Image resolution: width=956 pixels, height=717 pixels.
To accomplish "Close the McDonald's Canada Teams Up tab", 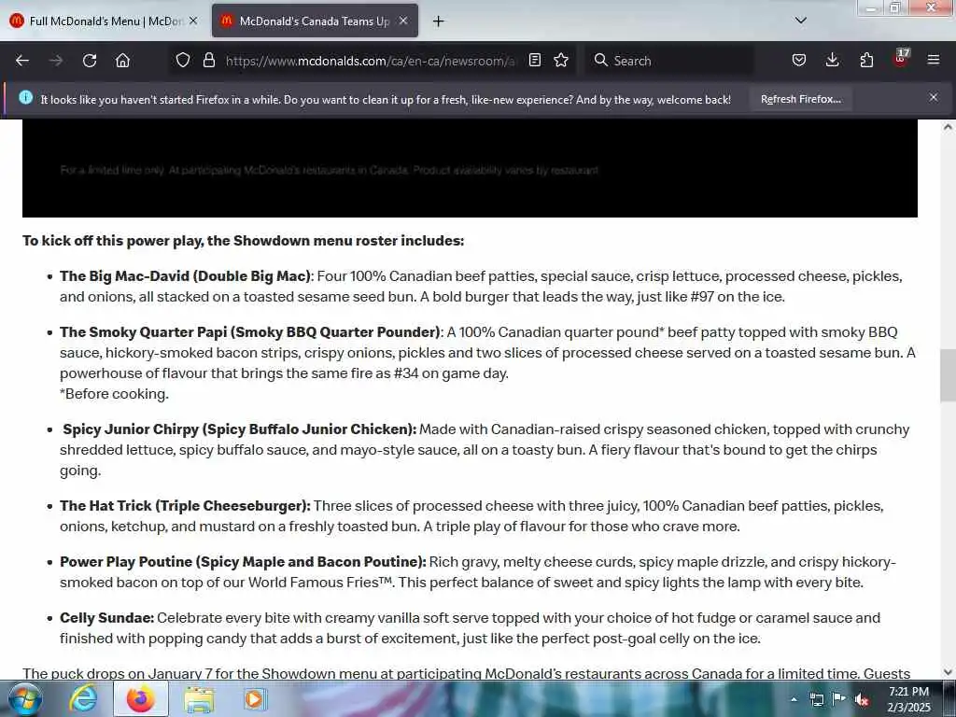I will [x=403, y=21].
